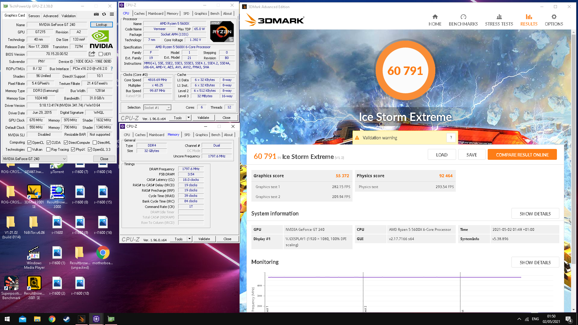This screenshot has width=578, height=325.
Task: Toggle the CUDA checkbox
Action: [x=48, y=143]
